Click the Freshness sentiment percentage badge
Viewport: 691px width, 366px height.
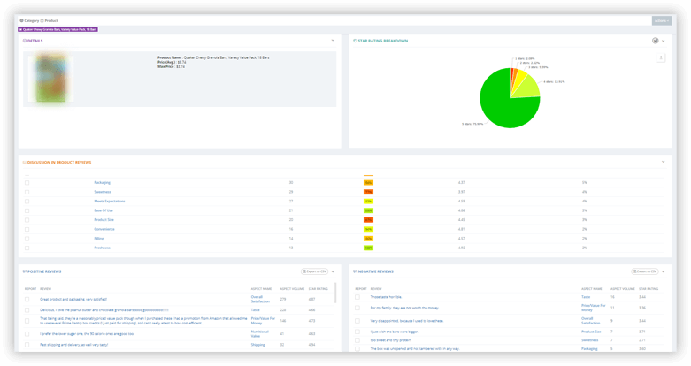click(x=368, y=248)
